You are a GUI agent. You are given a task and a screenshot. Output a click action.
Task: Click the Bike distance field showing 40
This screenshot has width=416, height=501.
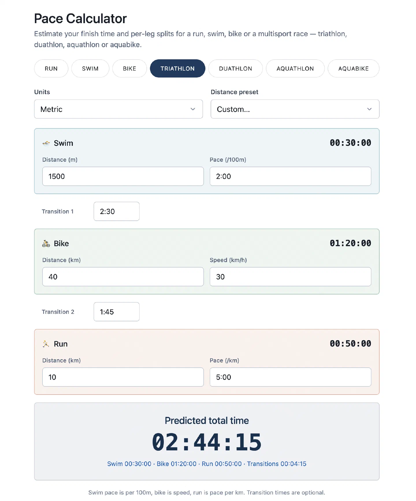pyautogui.click(x=123, y=277)
